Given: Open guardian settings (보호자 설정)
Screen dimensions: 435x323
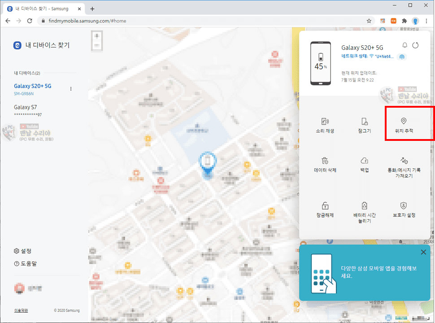Looking at the screenshot, I should coord(404,210).
